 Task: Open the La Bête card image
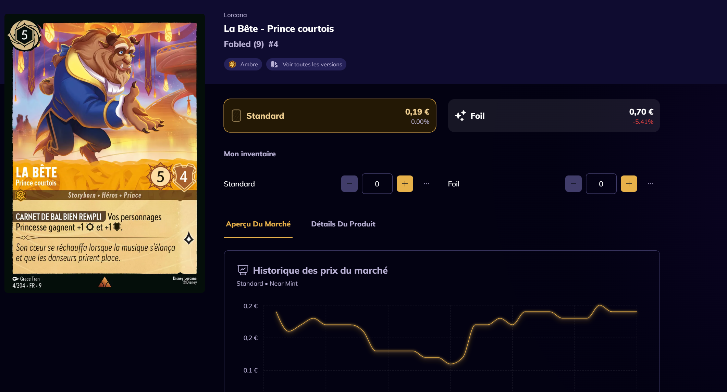coord(105,153)
